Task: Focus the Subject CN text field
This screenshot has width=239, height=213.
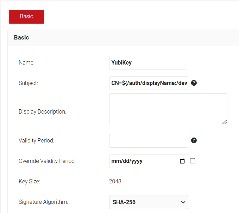Action: tap(149, 83)
